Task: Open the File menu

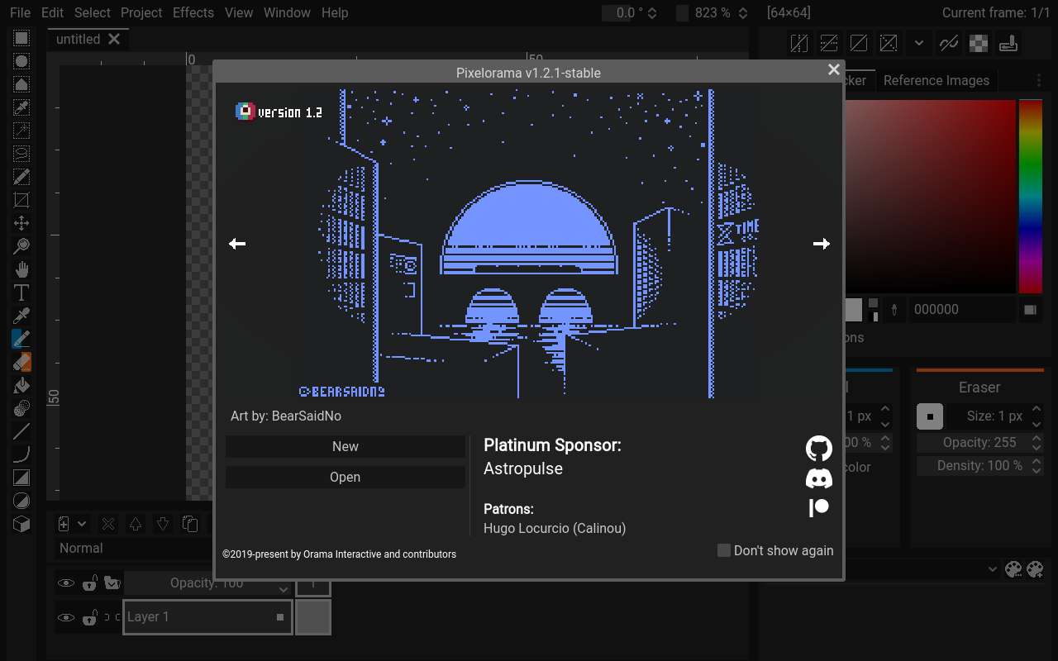Action: click(20, 12)
